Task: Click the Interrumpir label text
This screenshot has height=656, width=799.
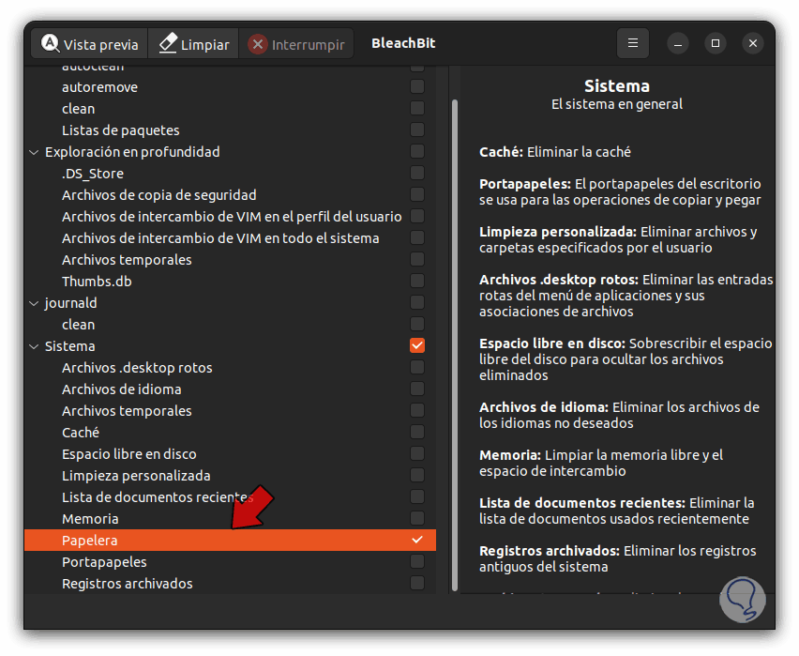Action: point(309,45)
